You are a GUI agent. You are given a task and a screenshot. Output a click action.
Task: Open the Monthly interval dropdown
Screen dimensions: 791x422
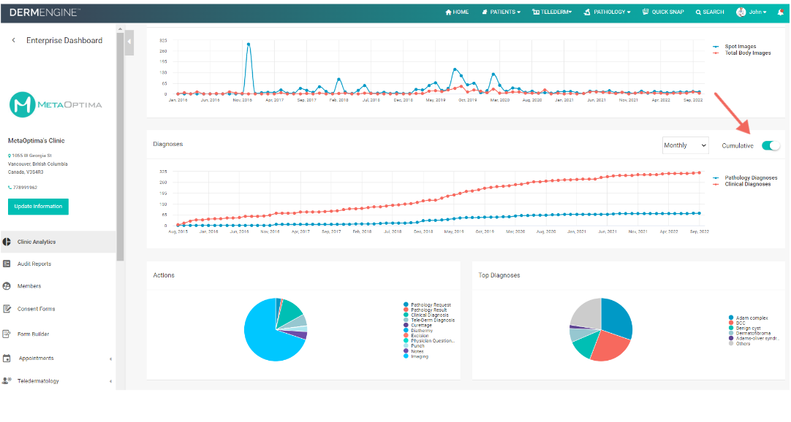tap(685, 145)
